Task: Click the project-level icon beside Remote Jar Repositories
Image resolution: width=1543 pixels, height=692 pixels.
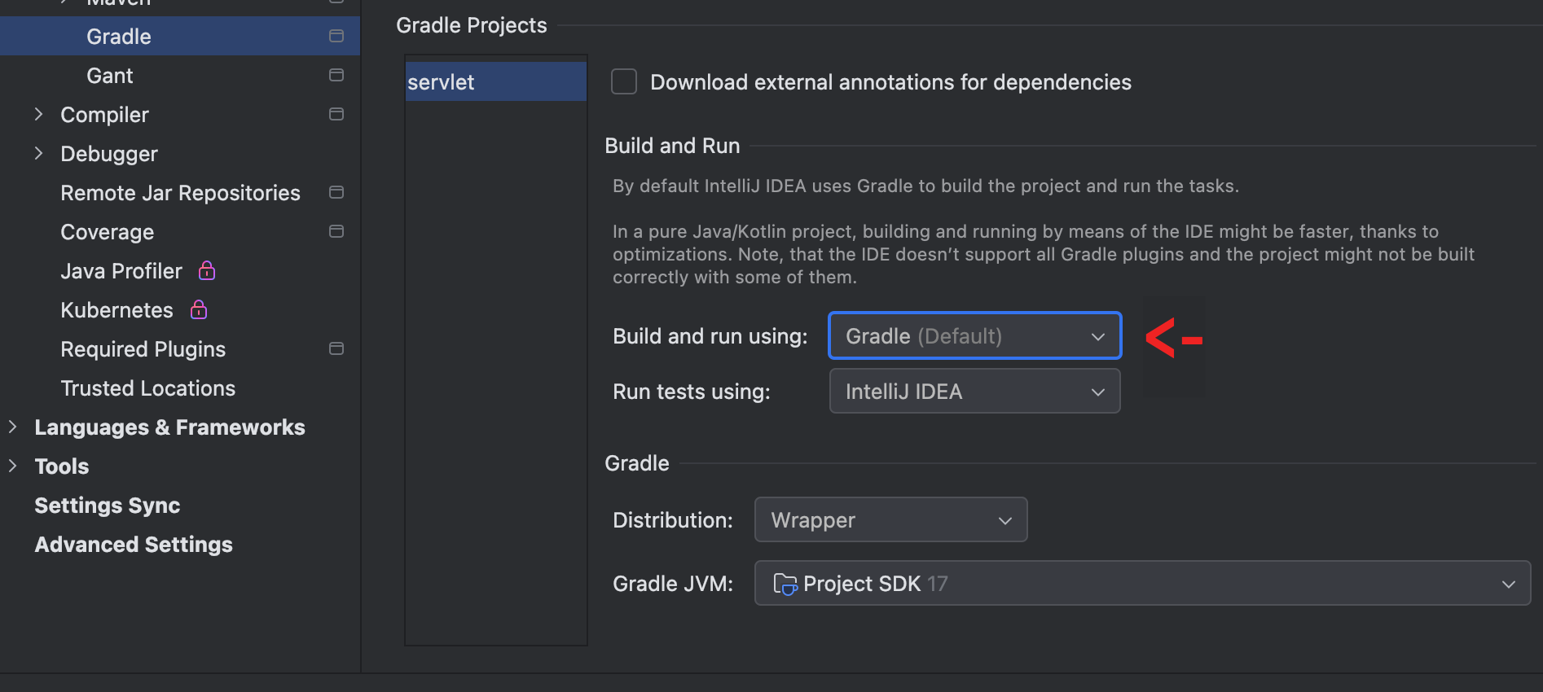Action: coord(336,192)
